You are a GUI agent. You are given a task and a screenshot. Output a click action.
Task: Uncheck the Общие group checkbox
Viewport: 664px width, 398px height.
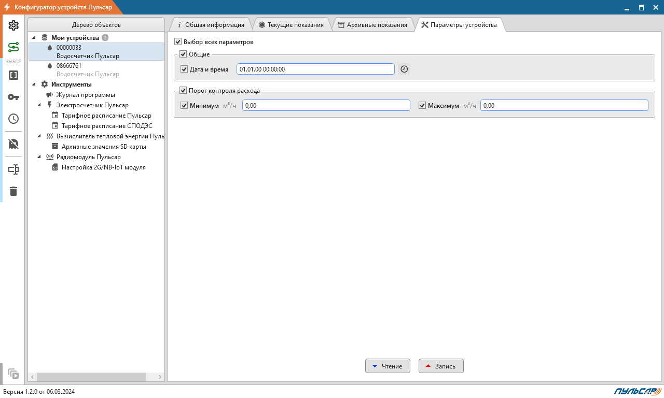(183, 54)
